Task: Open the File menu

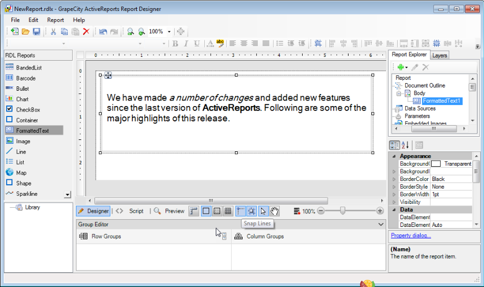Action: click(x=15, y=20)
